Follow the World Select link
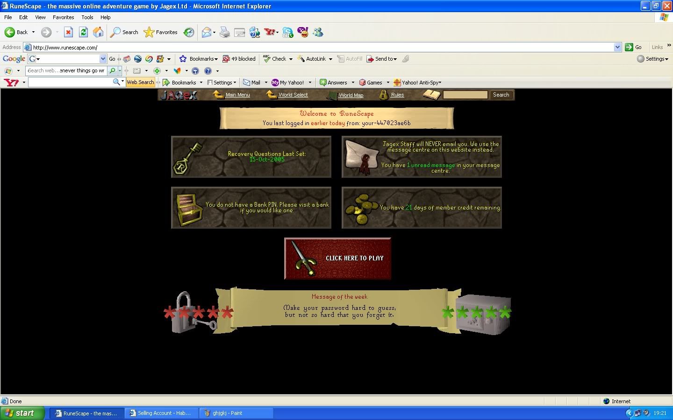Image resolution: width=673 pixels, height=420 pixels. point(293,95)
